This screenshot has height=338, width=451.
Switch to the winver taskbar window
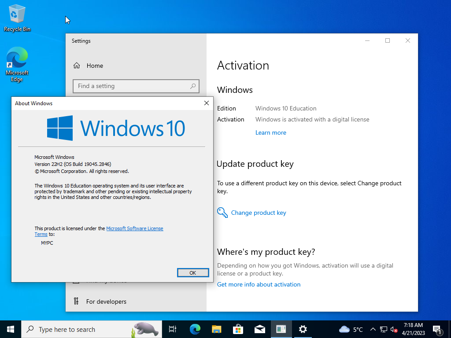click(281, 329)
